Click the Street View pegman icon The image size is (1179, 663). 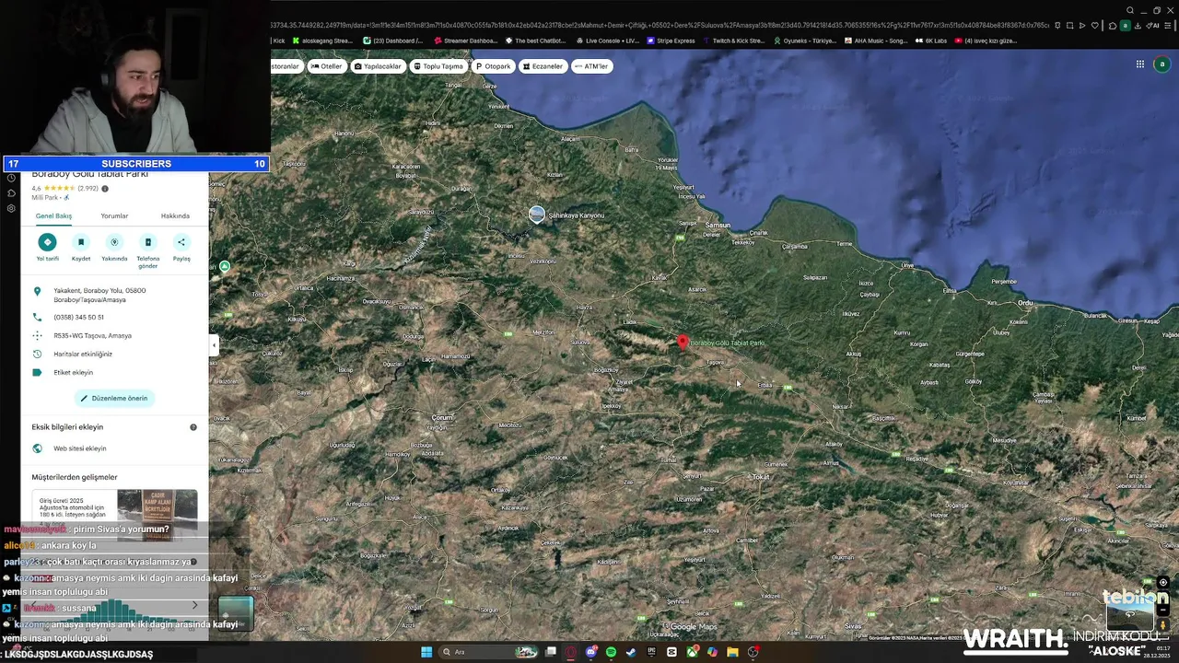point(1163,625)
